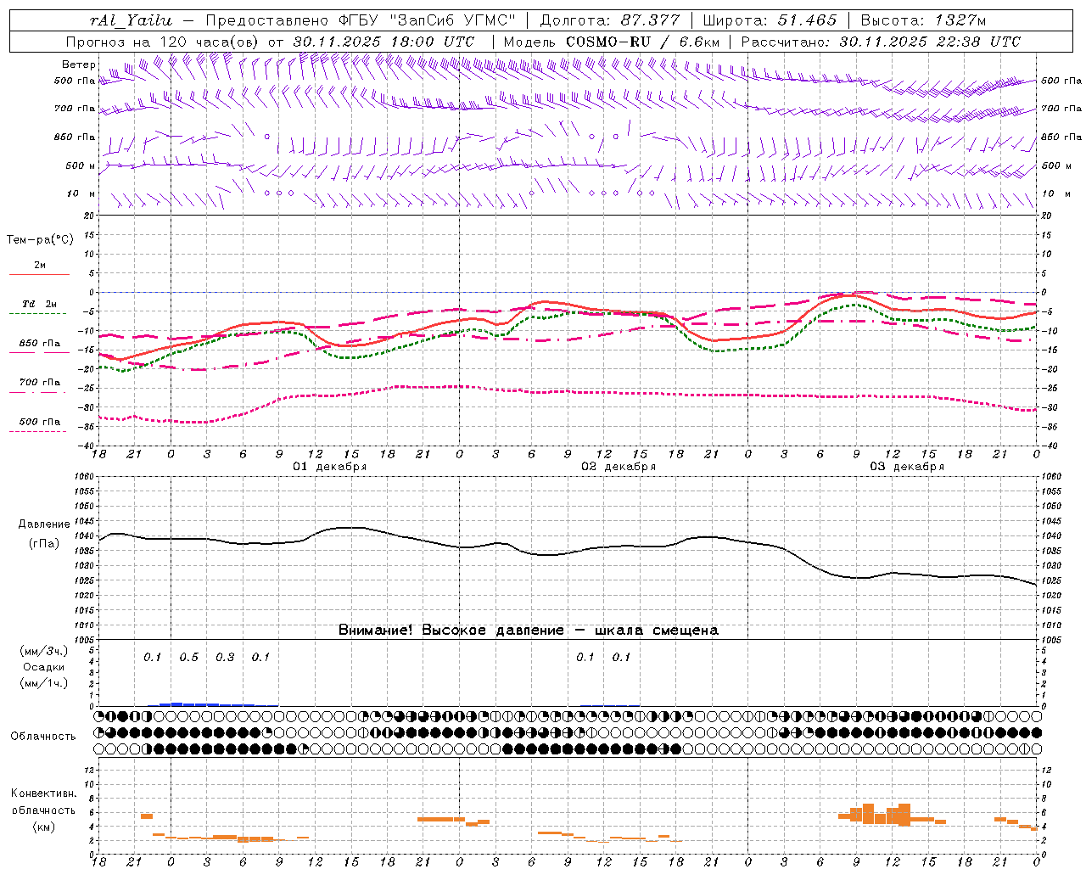Click the (мм/3ч.) precipitation unit label
Viewport: 1086px width, 869px height.
(x=44, y=651)
